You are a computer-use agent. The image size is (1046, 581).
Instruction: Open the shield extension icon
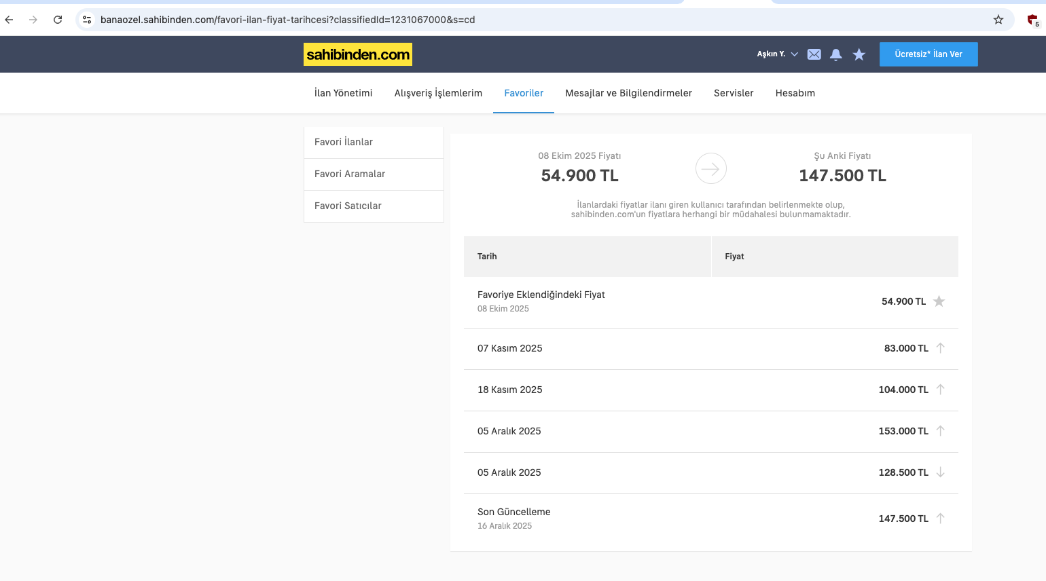(1032, 20)
